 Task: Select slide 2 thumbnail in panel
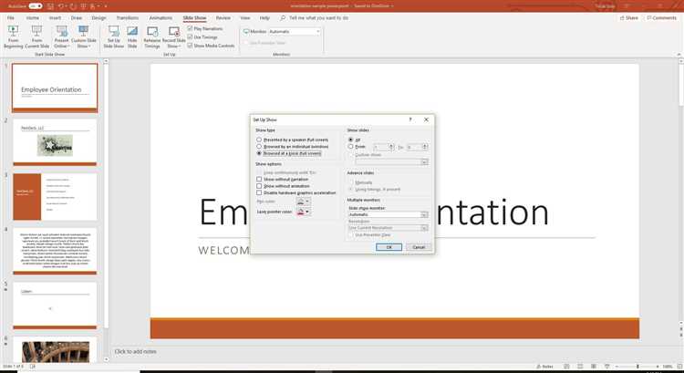(55, 143)
